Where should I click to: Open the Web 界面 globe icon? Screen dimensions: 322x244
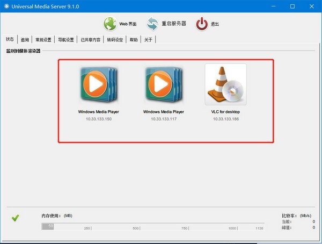(110, 24)
